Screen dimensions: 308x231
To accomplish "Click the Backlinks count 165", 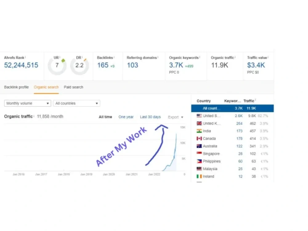I will (103, 65).
